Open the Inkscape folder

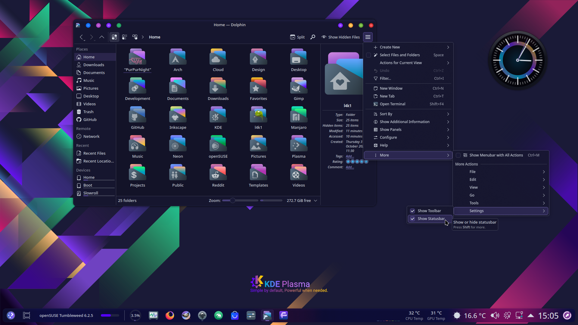(x=178, y=118)
